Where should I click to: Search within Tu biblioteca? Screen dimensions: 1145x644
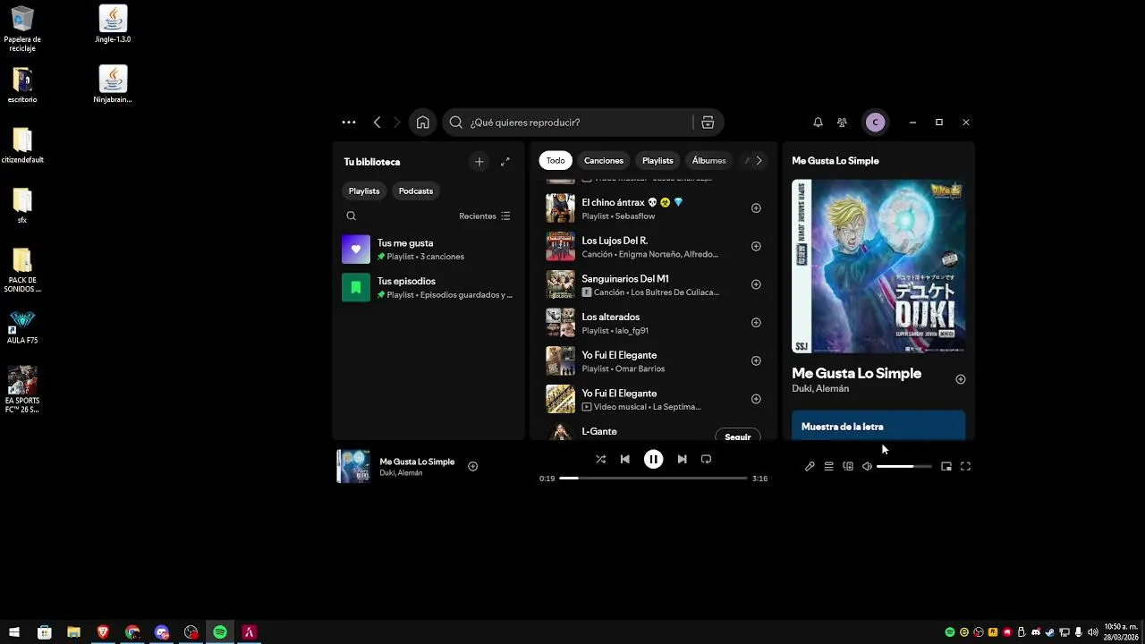coord(351,216)
